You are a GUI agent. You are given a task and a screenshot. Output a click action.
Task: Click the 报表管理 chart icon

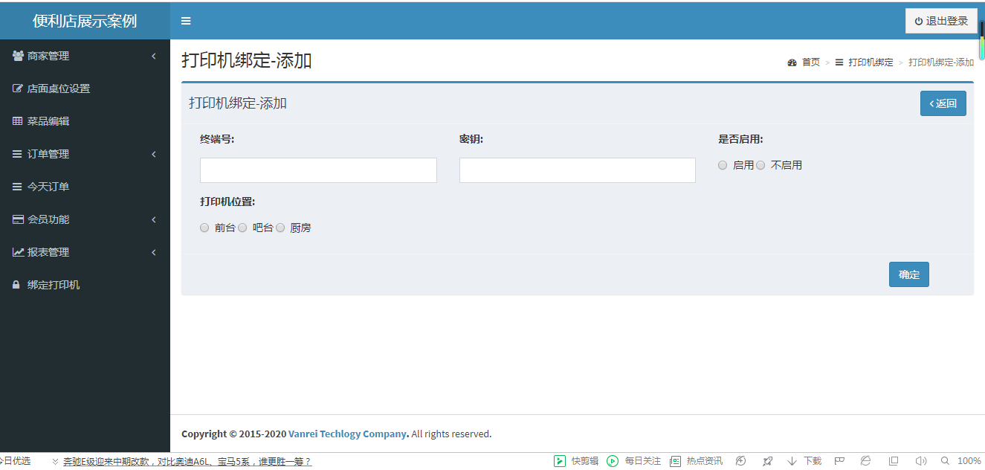(18, 252)
